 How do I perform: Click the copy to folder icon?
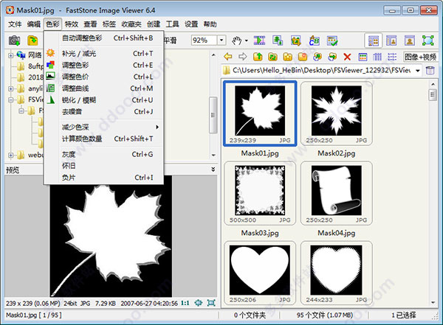coord(317,57)
